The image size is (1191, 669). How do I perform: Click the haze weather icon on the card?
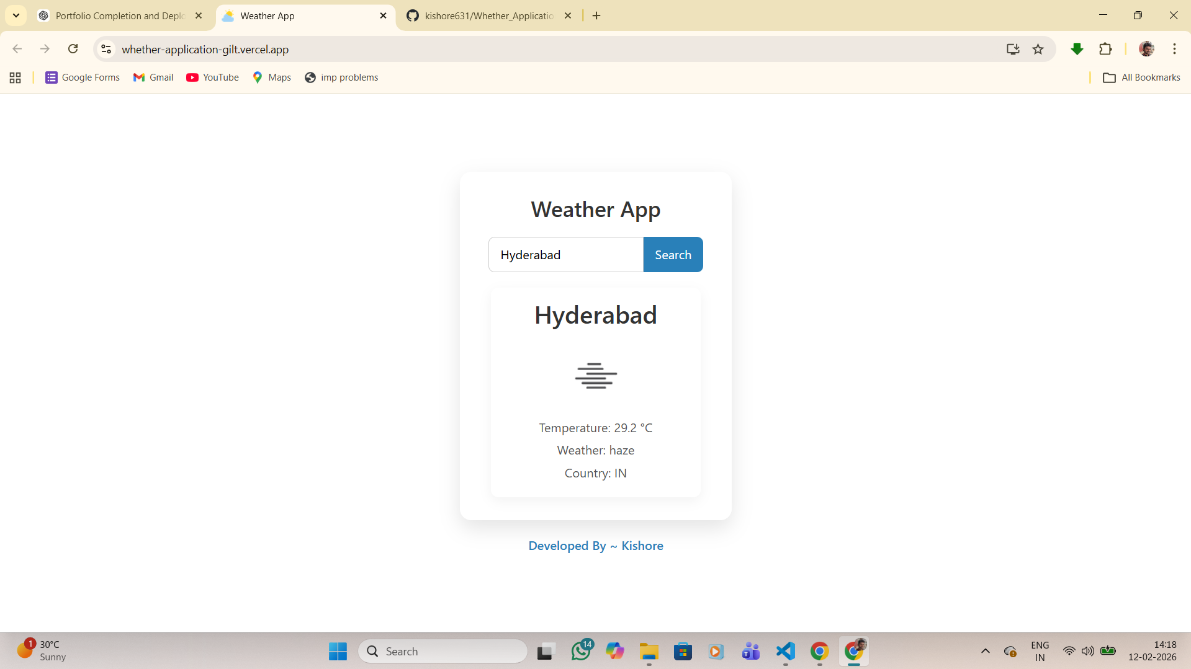(595, 375)
